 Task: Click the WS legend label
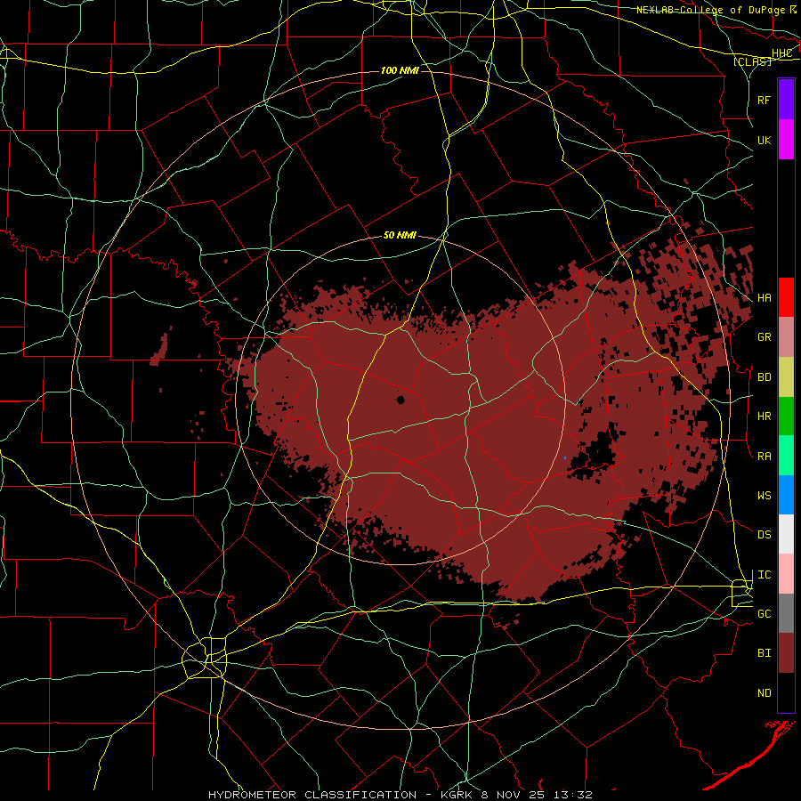(x=764, y=495)
